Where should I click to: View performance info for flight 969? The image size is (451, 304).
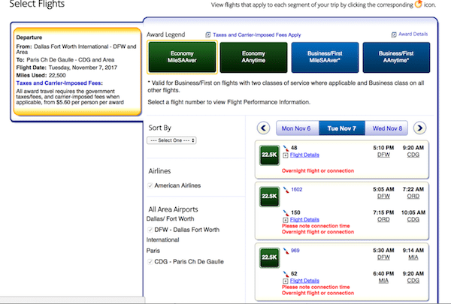(x=295, y=250)
